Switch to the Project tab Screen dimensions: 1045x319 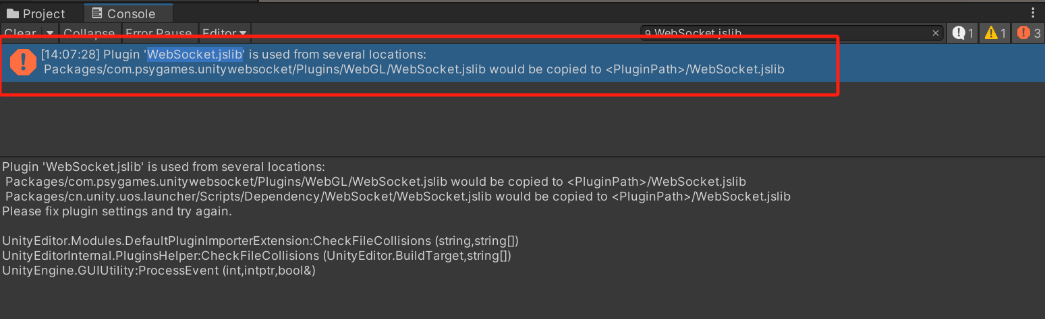tap(37, 14)
